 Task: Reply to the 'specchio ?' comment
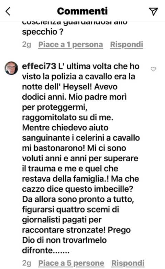[126, 45]
